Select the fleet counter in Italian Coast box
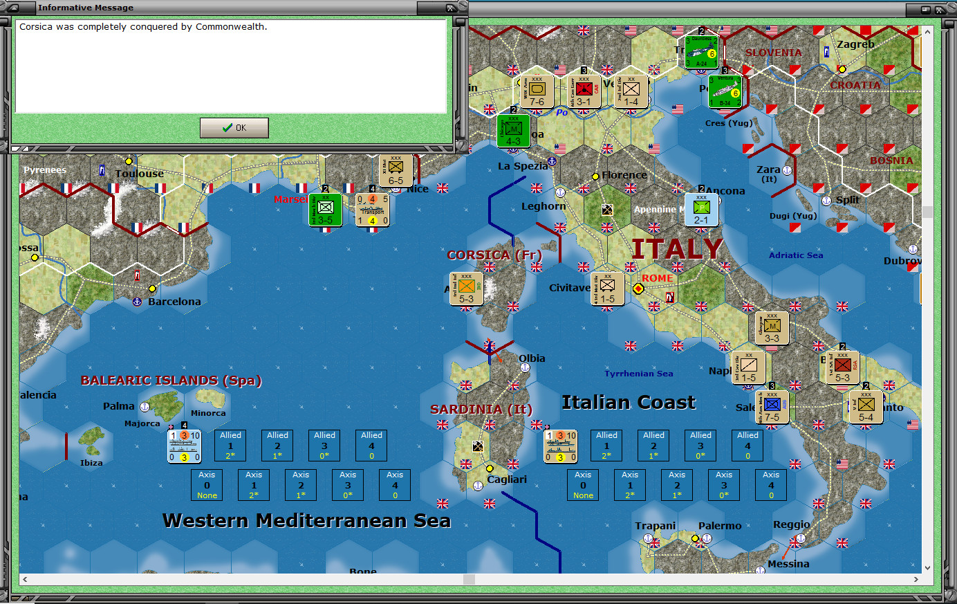957x604 pixels. coord(561,446)
